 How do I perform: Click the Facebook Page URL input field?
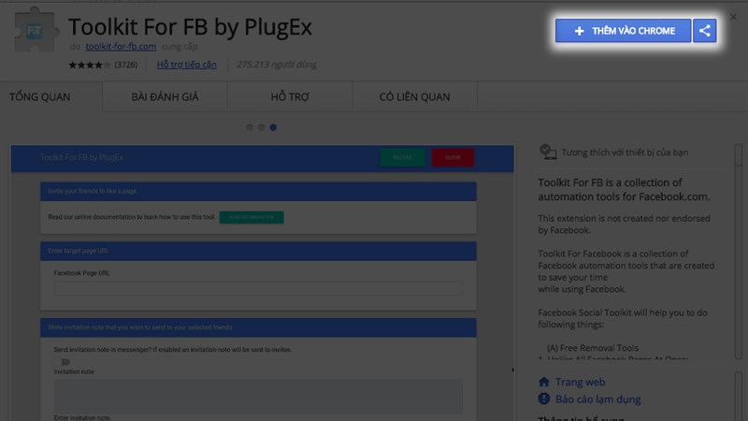click(x=258, y=289)
